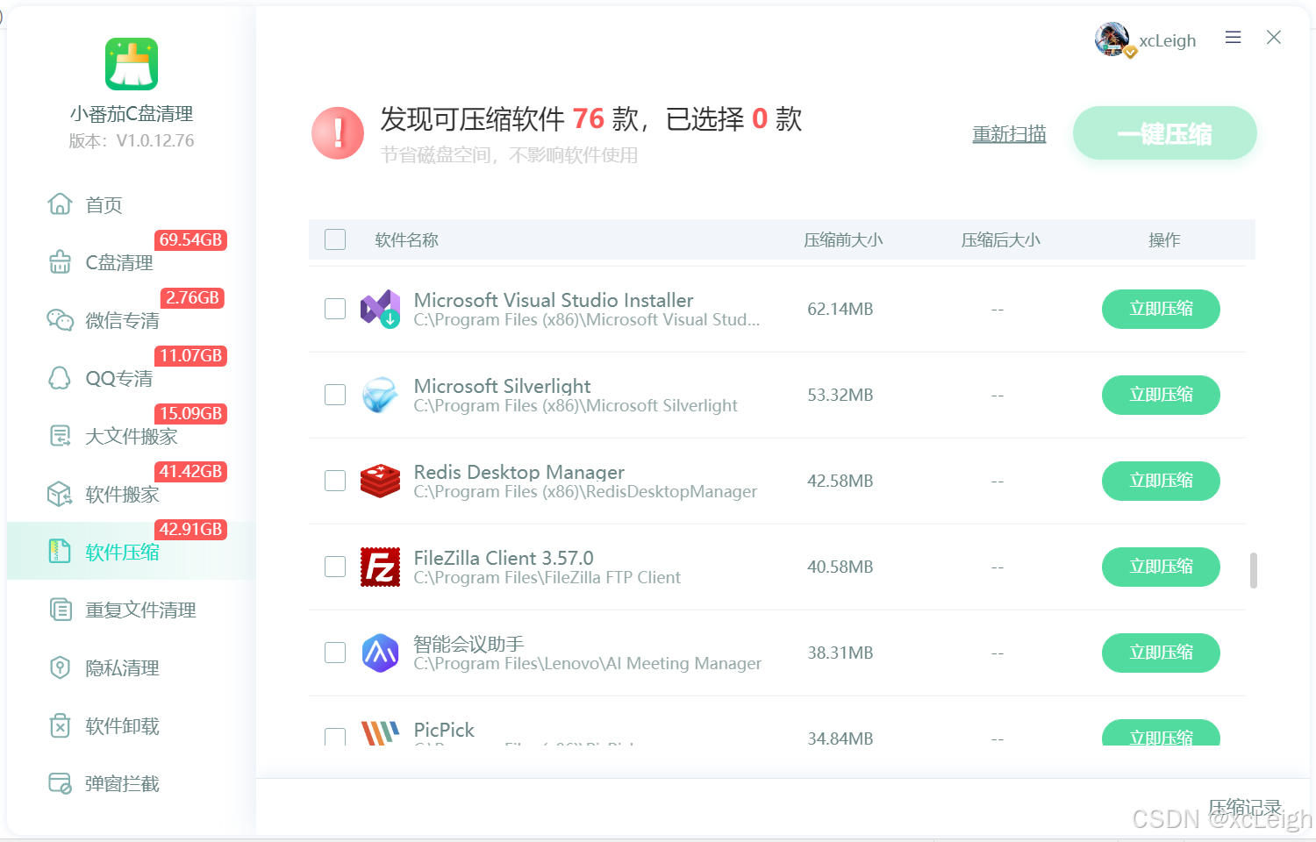1316x842 pixels.
Task: Click the red exclamation warning icon
Action: pos(338,133)
